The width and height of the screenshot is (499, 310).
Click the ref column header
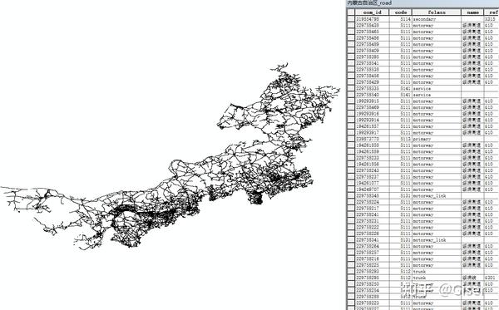point(492,12)
